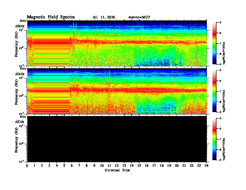Image resolution: width=246 pixels, height=190 pixels.
Task: Click hour 4 on the time axis
Action: (x=57, y=165)
